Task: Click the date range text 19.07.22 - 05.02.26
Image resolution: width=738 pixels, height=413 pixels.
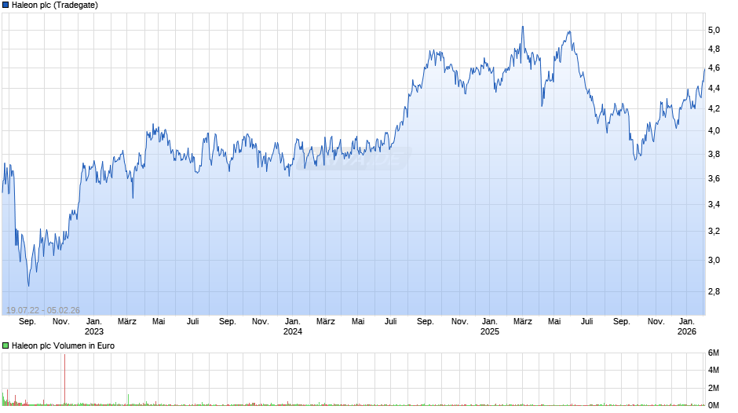Action: [x=43, y=310]
